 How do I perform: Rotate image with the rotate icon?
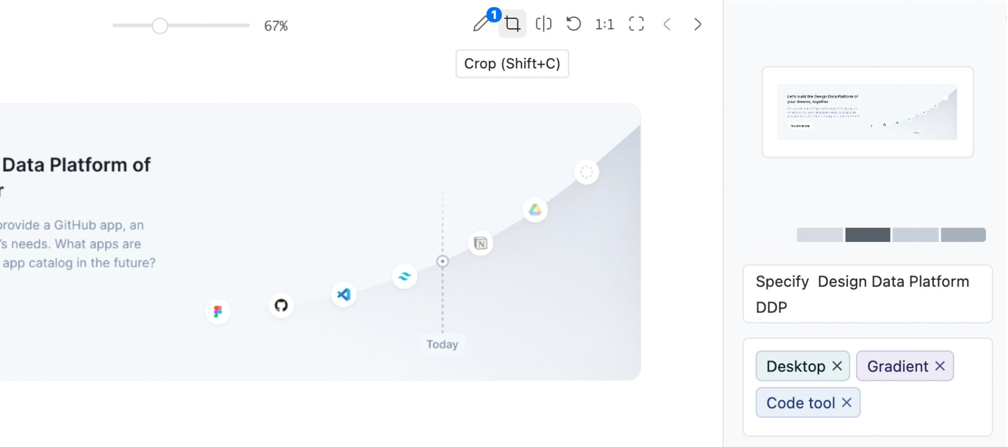[x=574, y=24]
